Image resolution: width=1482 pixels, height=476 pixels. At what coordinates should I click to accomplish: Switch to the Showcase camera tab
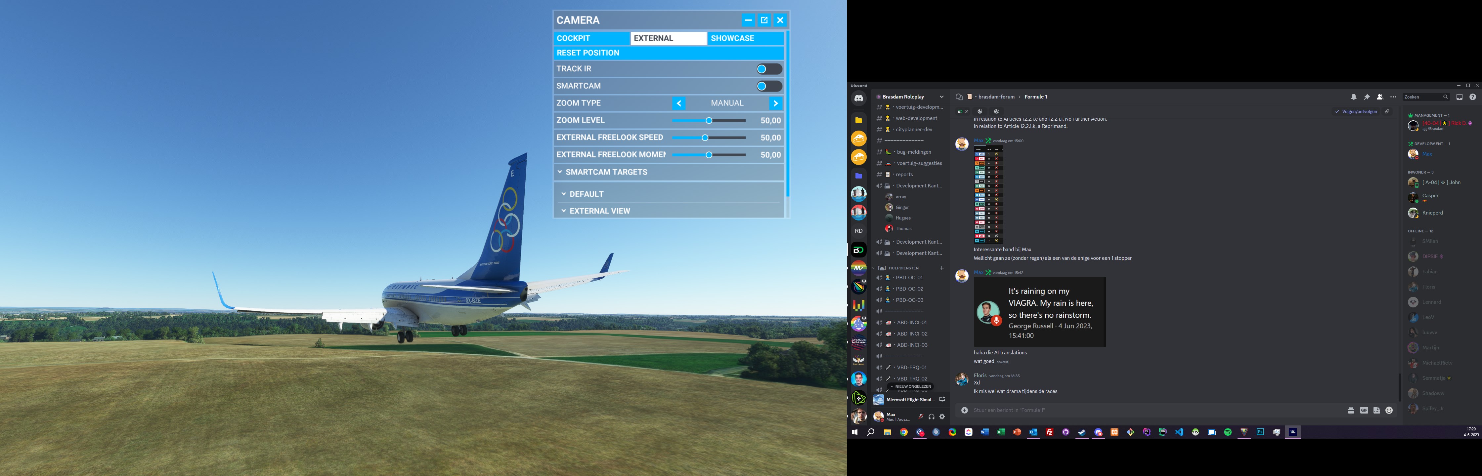pyautogui.click(x=745, y=39)
